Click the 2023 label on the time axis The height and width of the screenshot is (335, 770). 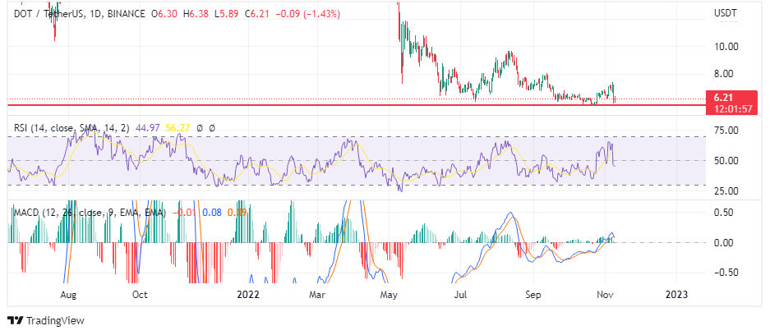[676, 292]
